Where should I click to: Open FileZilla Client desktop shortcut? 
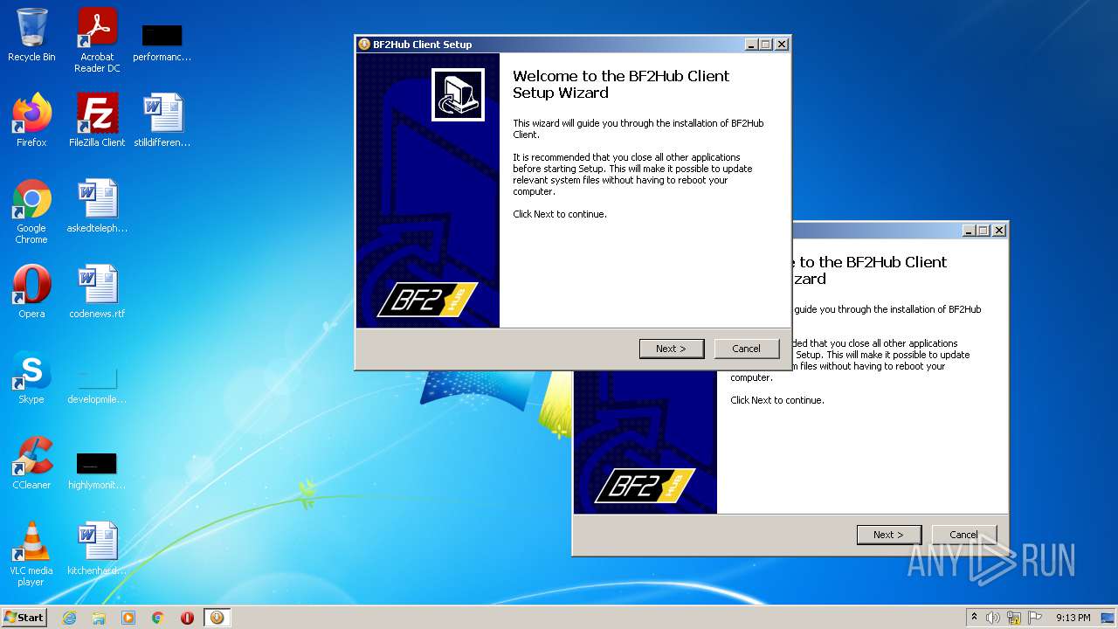pyautogui.click(x=97, y=121)
